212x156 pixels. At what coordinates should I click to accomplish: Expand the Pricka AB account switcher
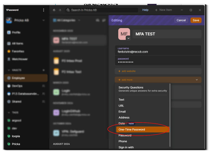44,20
